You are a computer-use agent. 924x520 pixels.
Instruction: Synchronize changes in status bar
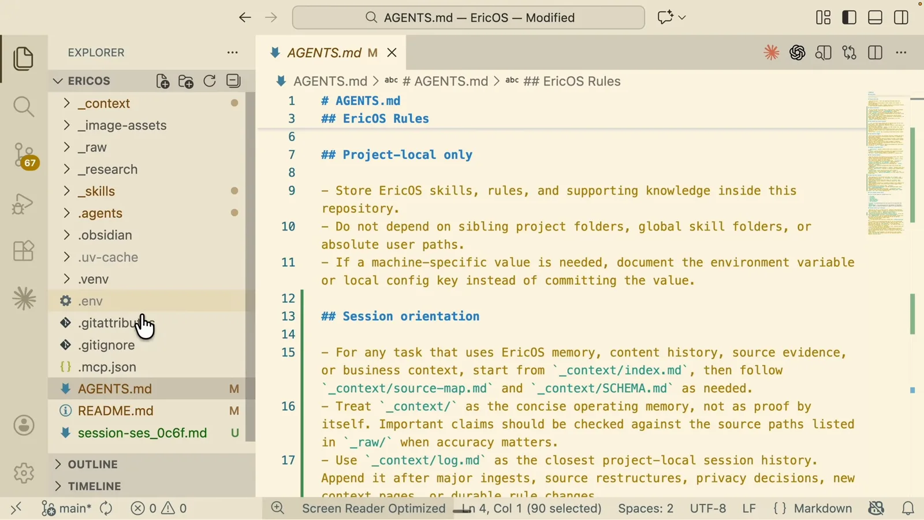(106, 508)
